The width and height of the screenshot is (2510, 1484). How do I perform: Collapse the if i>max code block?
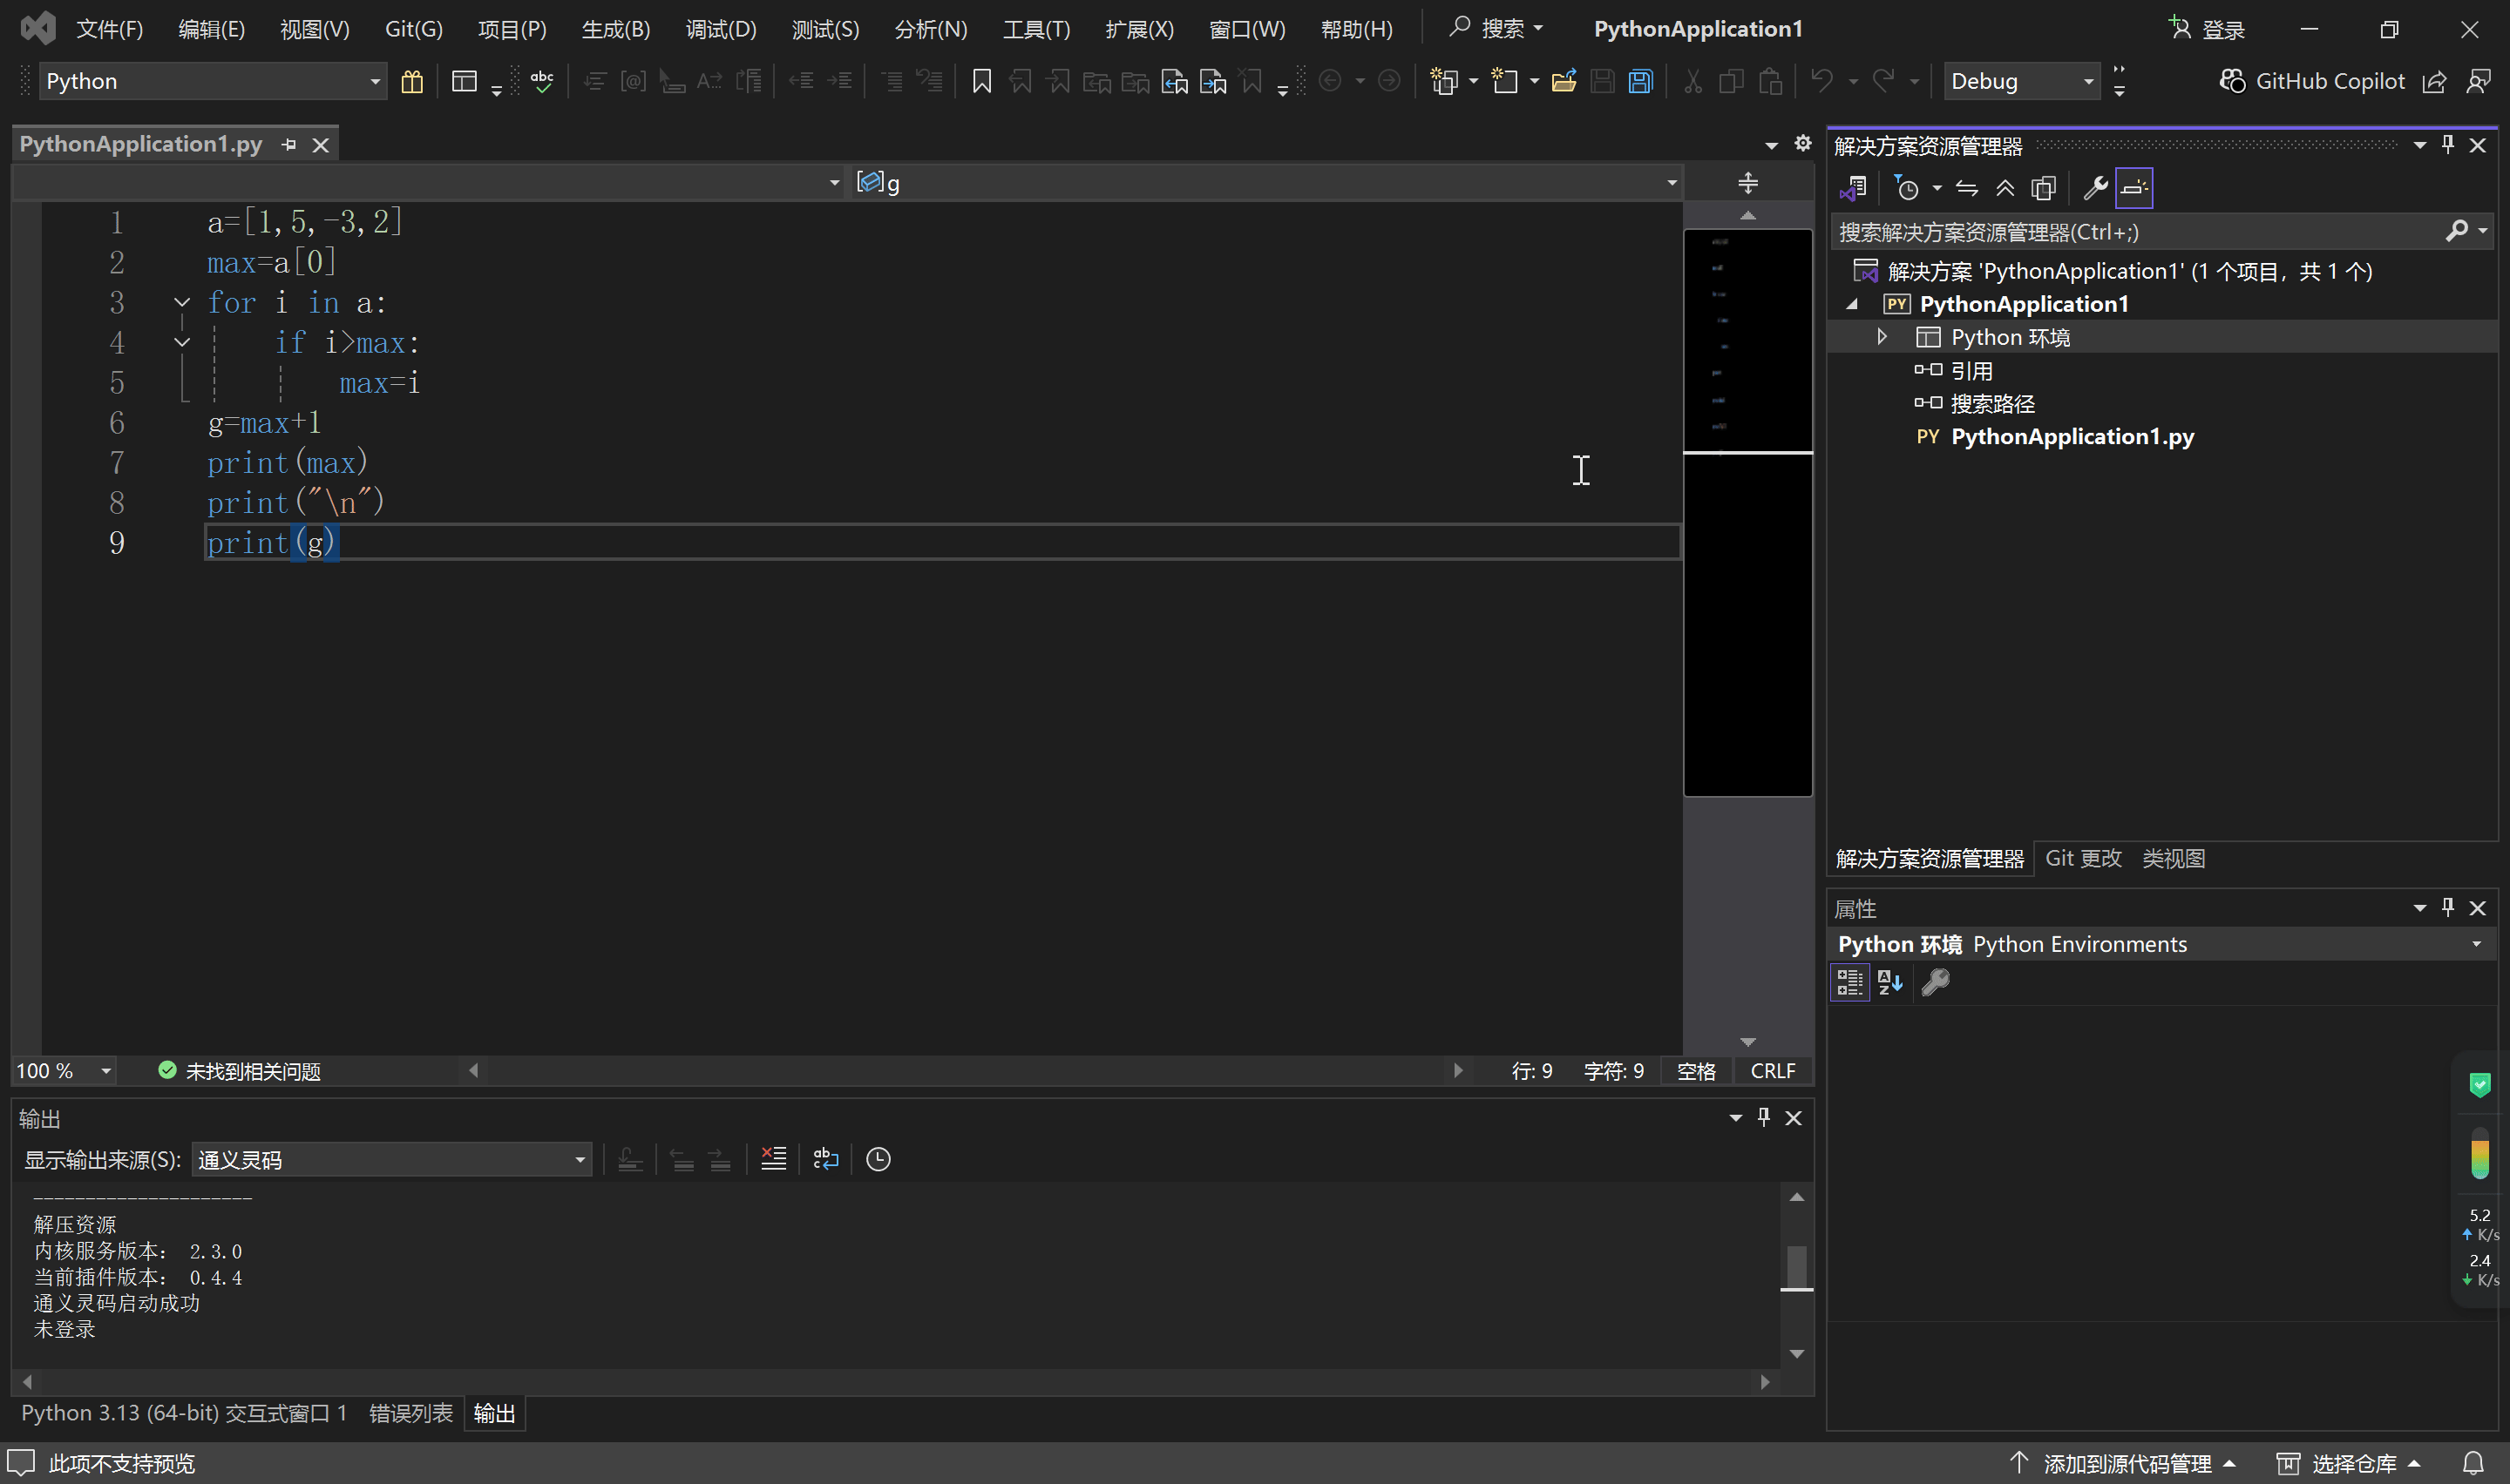tap(181, 342)
